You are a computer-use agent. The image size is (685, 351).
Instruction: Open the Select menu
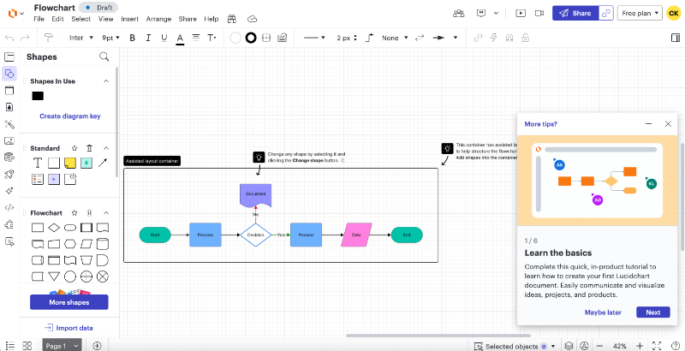(x=81, y=19)
